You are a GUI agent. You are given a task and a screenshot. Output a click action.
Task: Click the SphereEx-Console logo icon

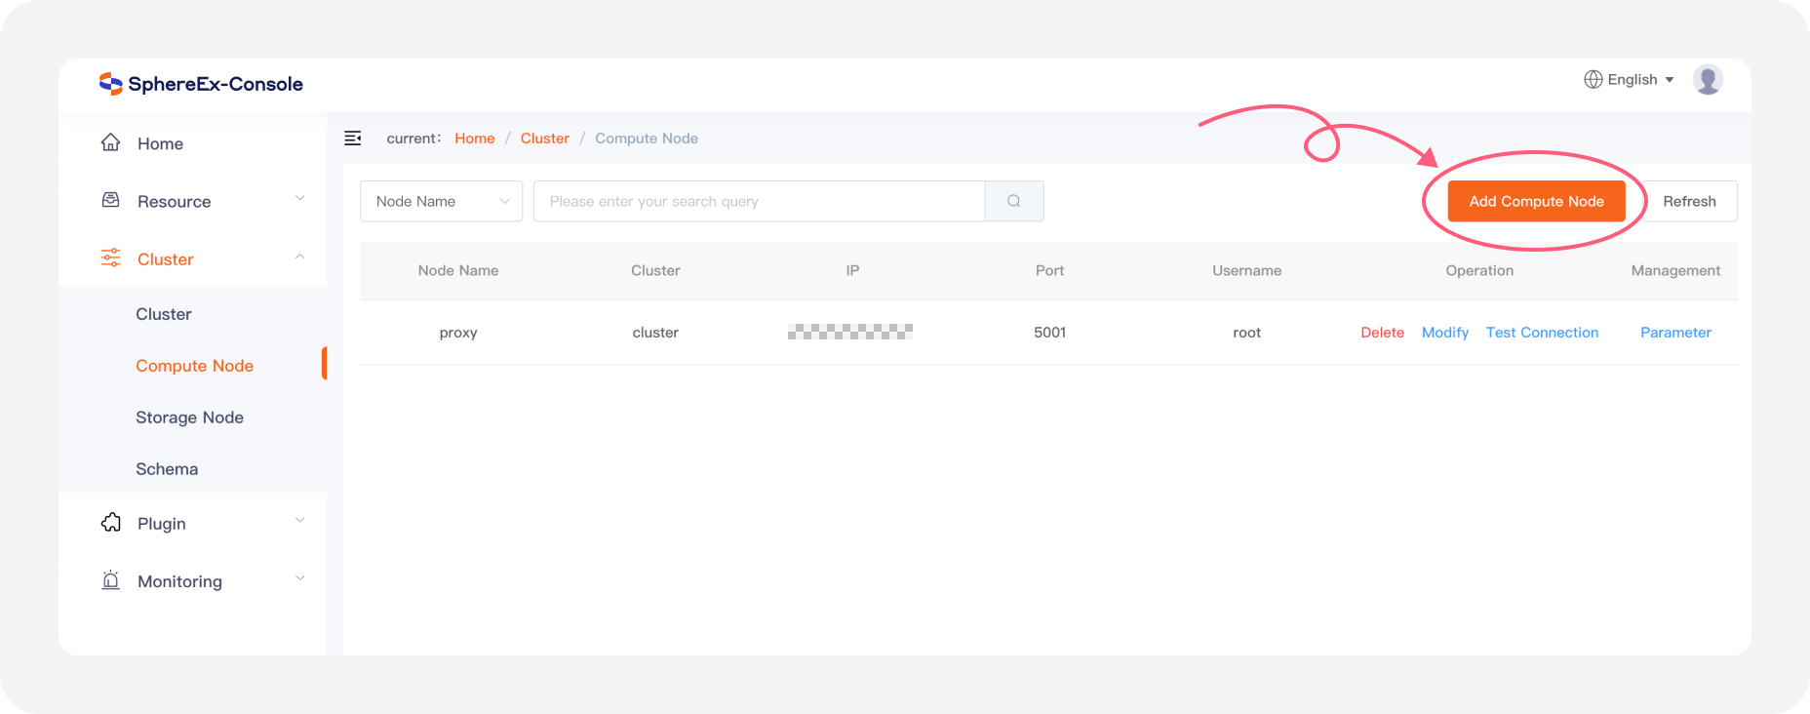[110, 84]
